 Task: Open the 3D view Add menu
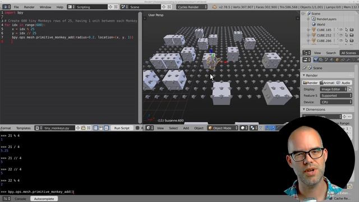pyautogui.click(x=186, y=128)
